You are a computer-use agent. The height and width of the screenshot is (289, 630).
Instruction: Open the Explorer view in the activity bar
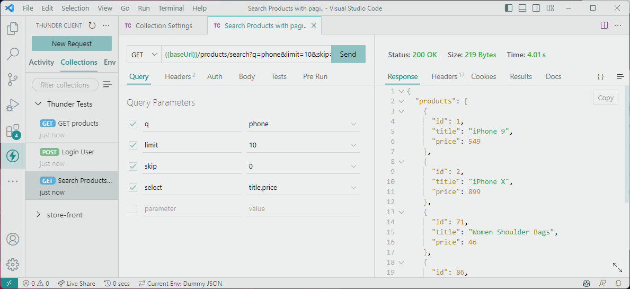pos(13,29)
